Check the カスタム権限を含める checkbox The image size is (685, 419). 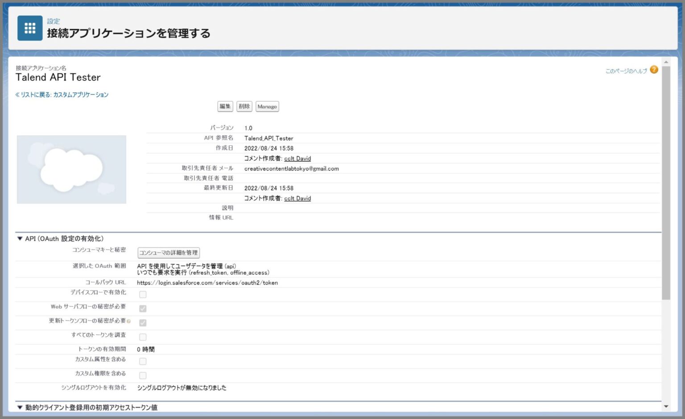tap(143, 375)
